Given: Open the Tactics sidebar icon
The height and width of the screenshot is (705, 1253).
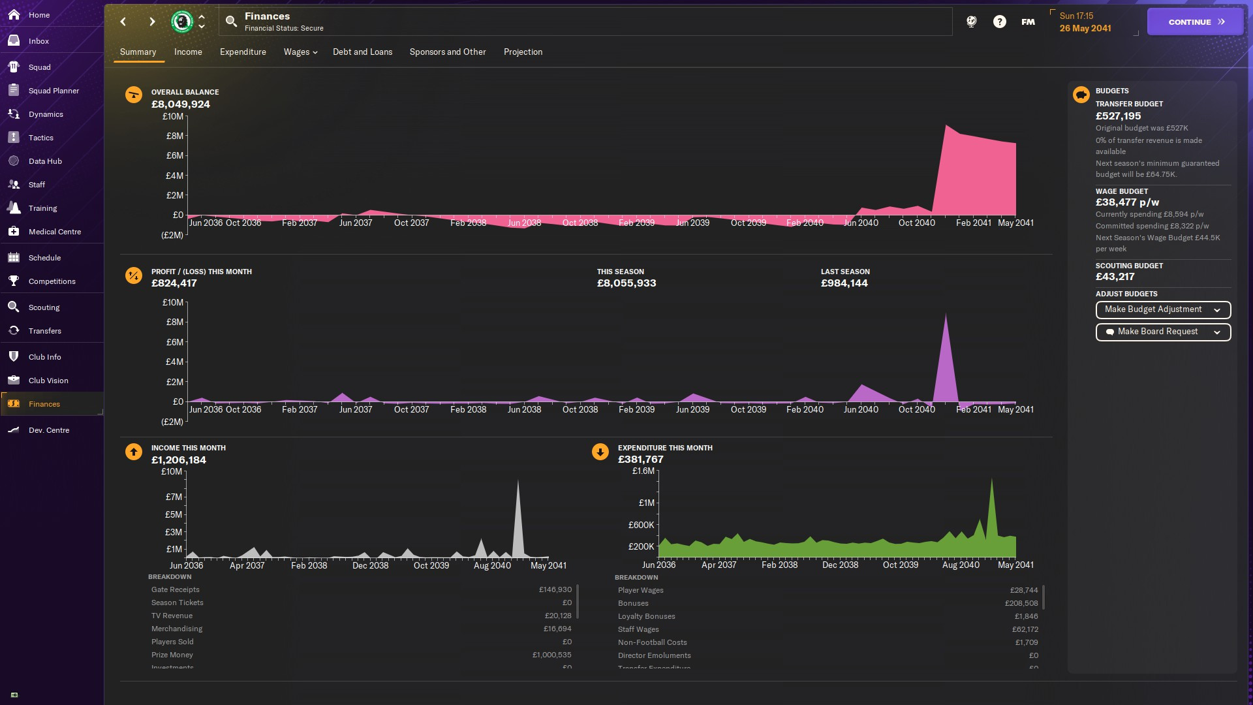Looking at the screenshot, I should (14, 137).
